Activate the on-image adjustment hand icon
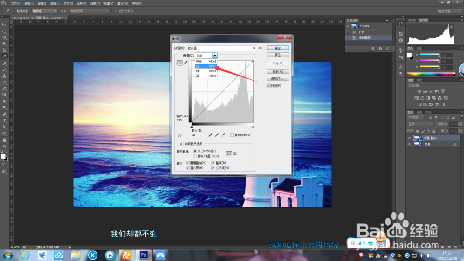The image size is (464, 261). [180, 135]
